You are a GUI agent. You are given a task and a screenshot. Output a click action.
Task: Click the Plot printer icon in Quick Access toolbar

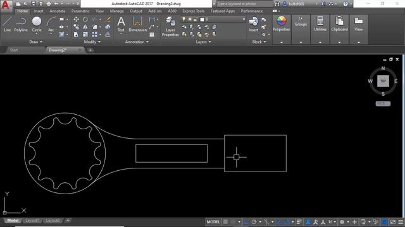point(49,4)
